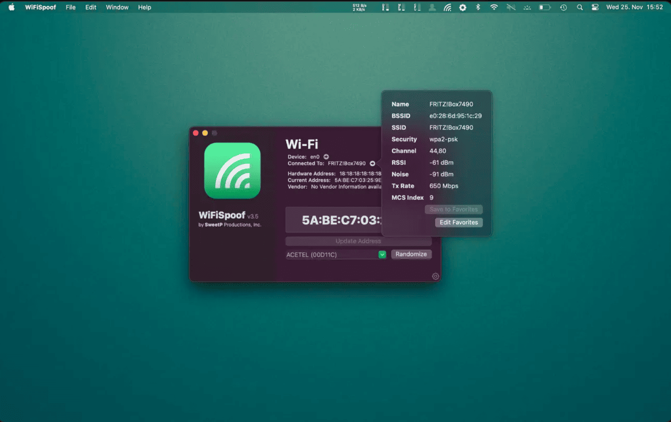Click the green WiFiSpoof app logo
Image resolution: width=671 pixels, height=422 pixels.
pos(232,171)
